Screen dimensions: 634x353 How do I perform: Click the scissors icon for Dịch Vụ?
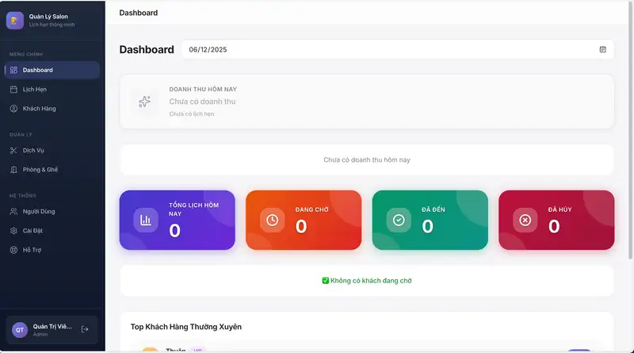coord(13,151)
